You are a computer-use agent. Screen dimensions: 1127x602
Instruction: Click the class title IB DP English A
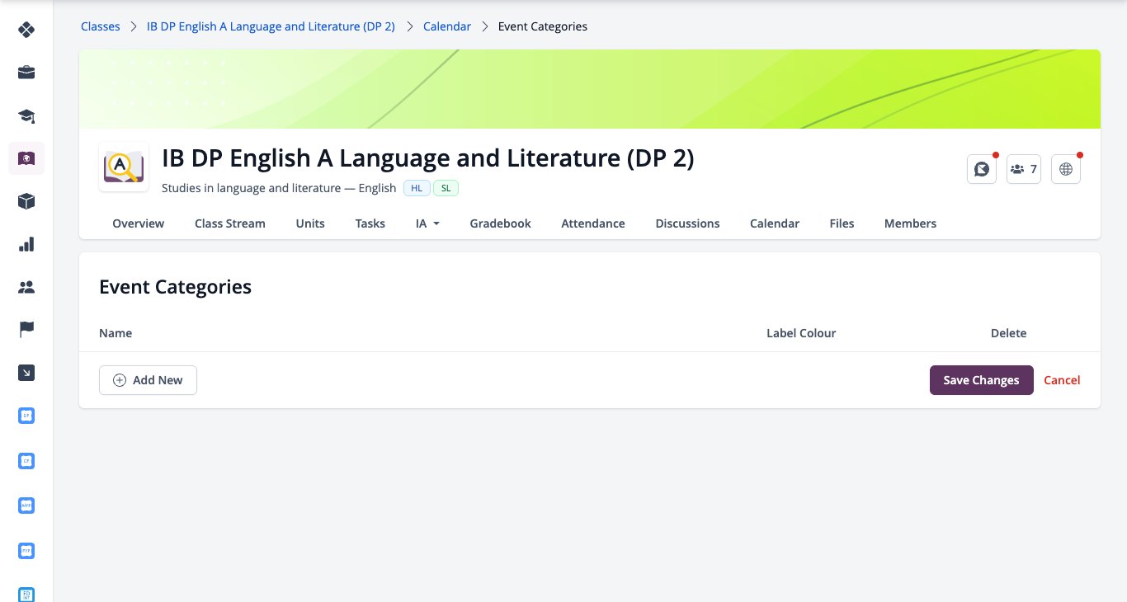(428, 158)
